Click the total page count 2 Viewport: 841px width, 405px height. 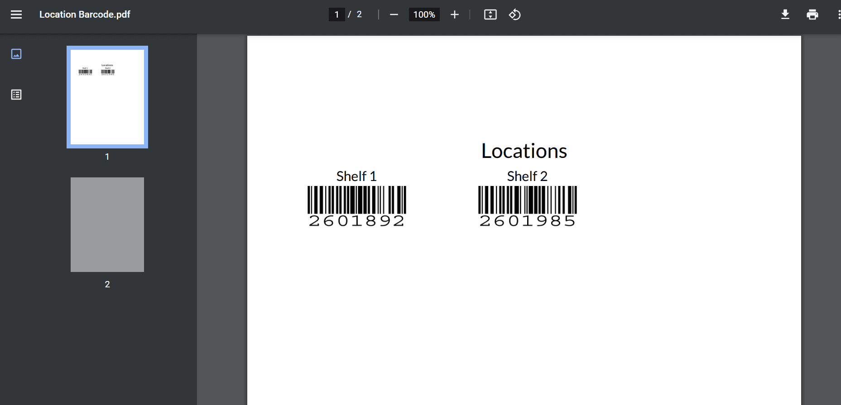click(x=359, y=14)
